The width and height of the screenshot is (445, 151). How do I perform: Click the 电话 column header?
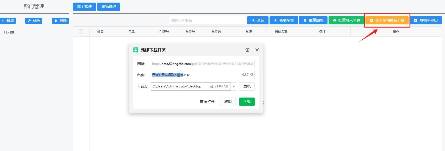pyautogui.click(x=132, y=32)
